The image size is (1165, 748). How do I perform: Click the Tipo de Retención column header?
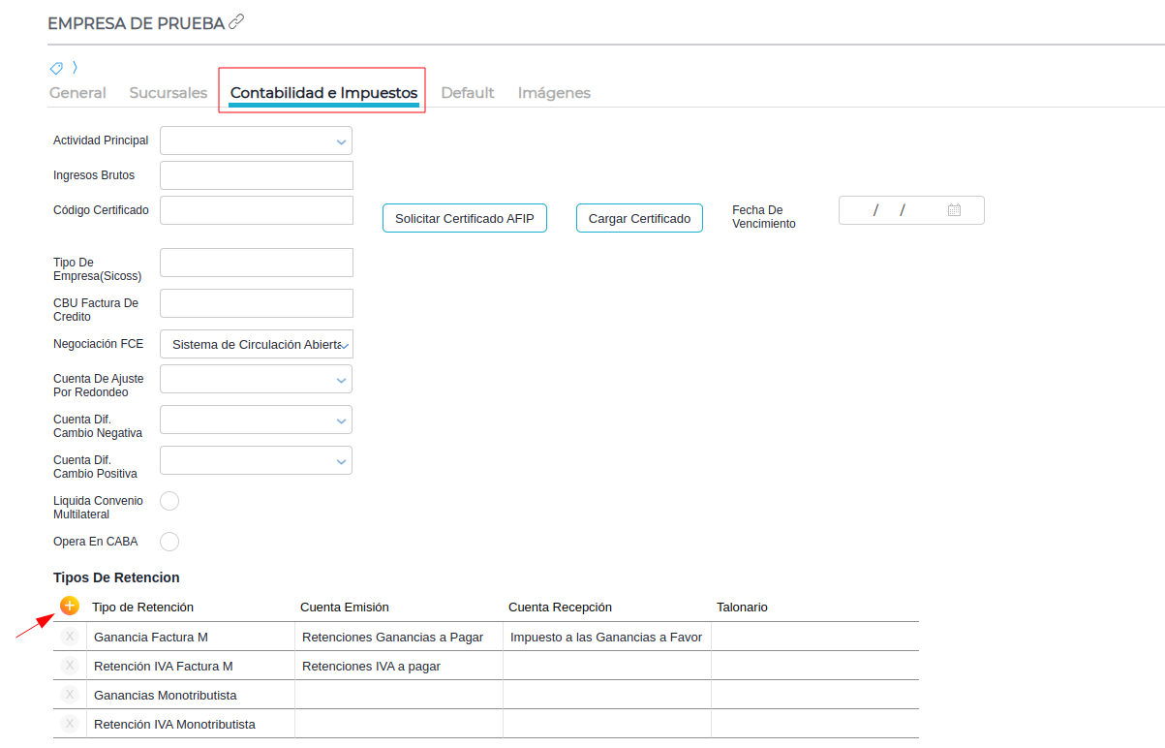coord(142,607)
